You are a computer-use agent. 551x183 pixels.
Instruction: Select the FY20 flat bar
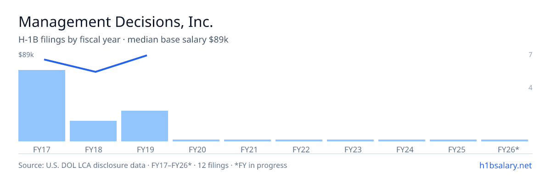pos(196,140)
